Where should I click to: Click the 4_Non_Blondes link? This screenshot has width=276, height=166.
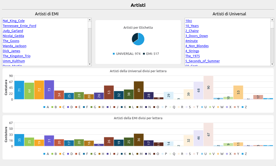tap(197, 46)
